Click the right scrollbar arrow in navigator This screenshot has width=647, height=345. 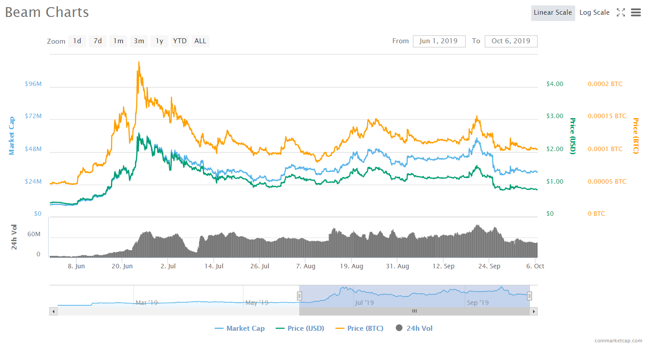(533, 311)
